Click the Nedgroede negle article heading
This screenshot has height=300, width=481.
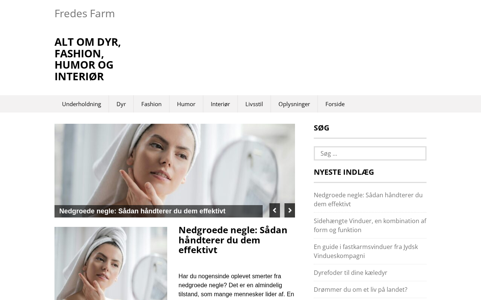pos(233,240)
